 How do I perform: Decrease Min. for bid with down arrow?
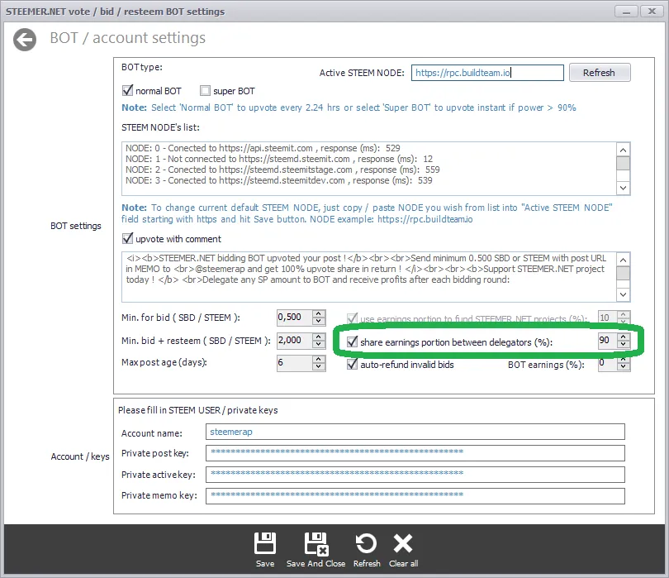(x=319, y=322)
